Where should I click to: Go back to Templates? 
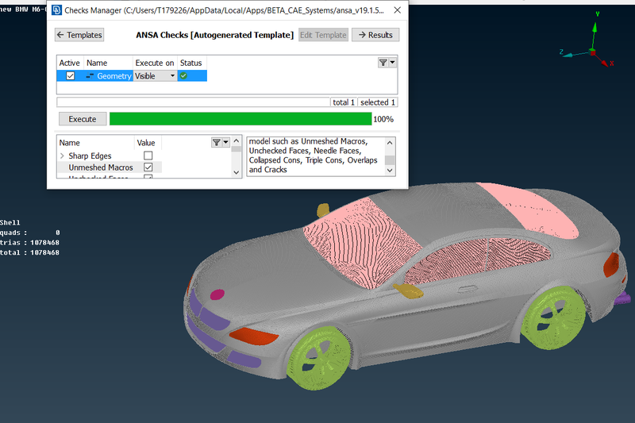[79, 35]
